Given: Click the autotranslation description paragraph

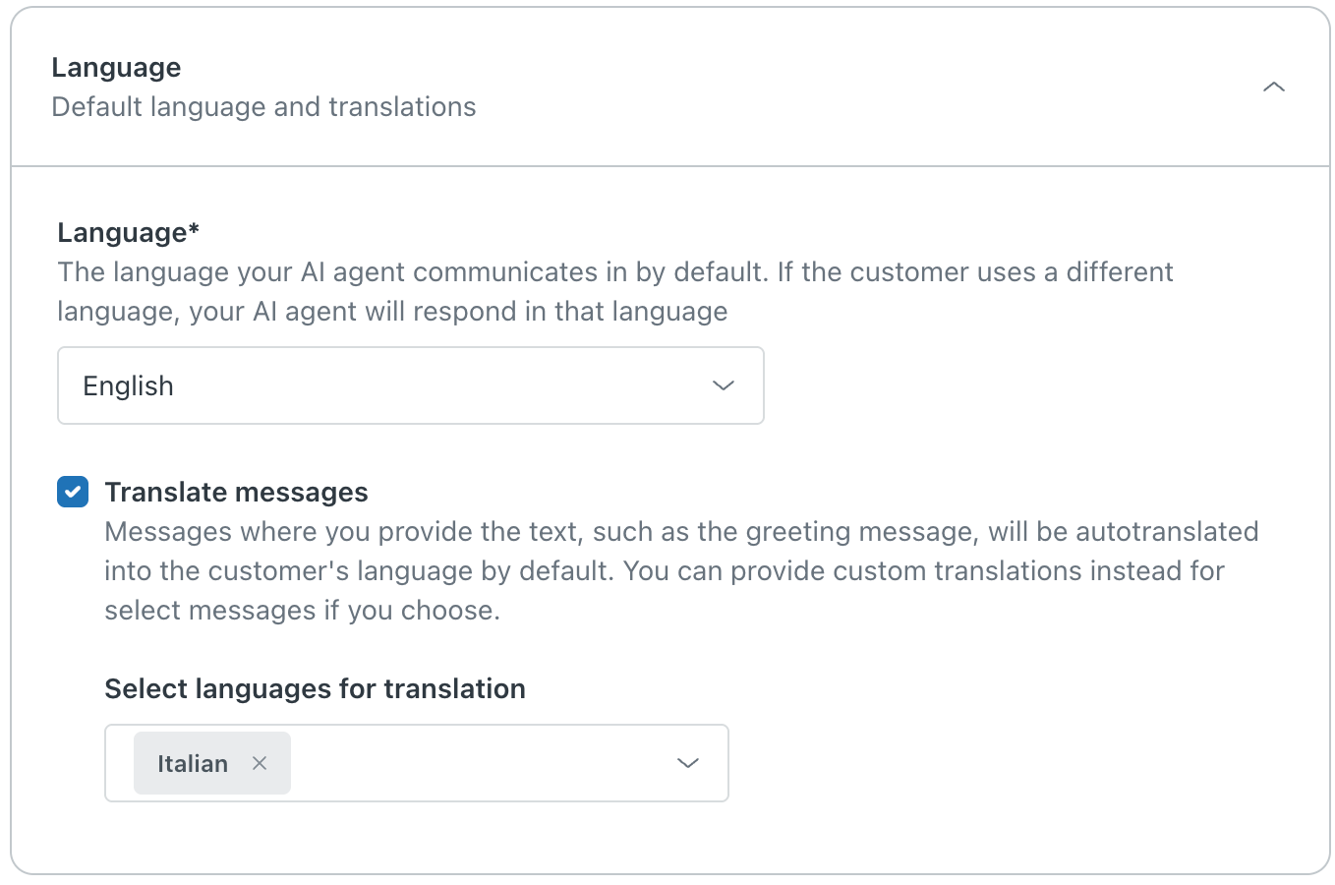Looking at the screenshot, I should click(x=680, y=571).
